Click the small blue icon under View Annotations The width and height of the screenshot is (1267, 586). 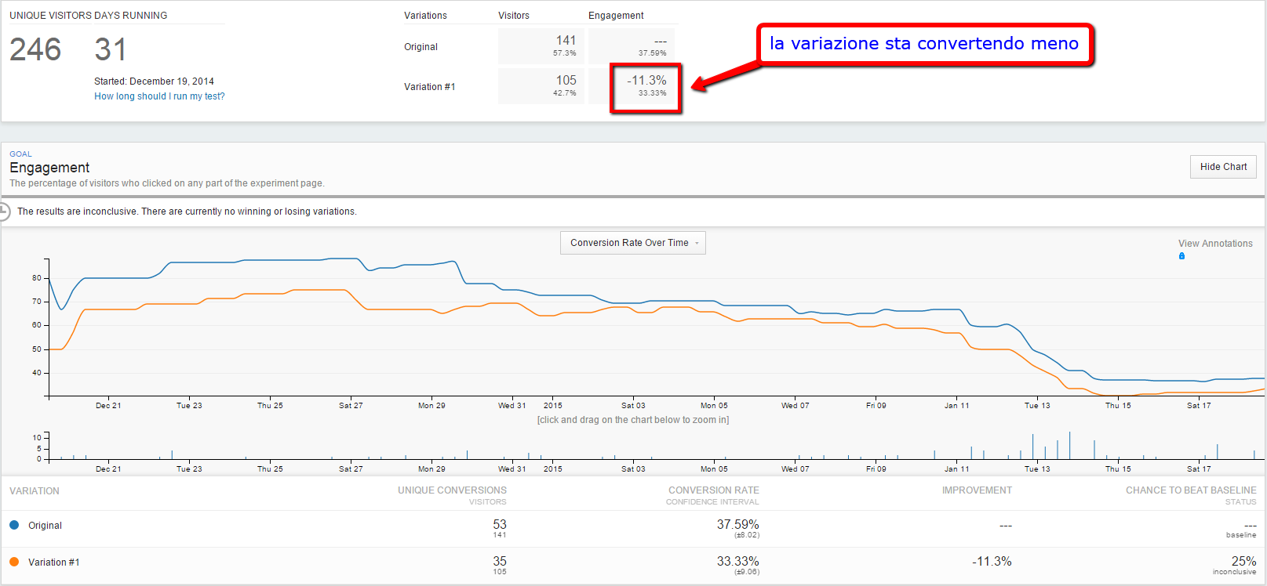[x=1181, y=256]
